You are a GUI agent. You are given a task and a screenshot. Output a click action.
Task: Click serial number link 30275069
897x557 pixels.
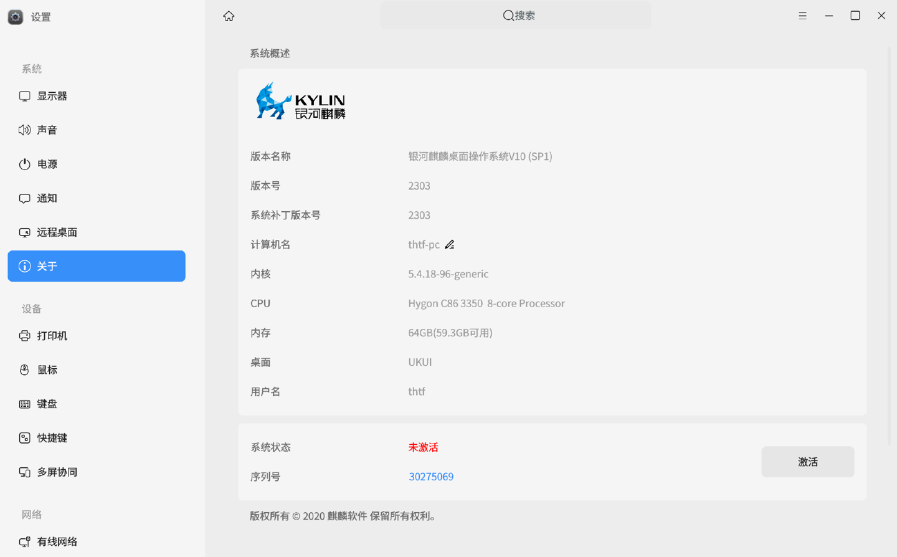[x=431, y=477]
